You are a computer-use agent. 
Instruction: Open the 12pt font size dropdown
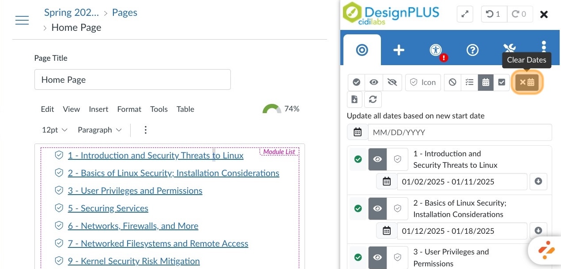pyautogui.click(x=54, y=130)
